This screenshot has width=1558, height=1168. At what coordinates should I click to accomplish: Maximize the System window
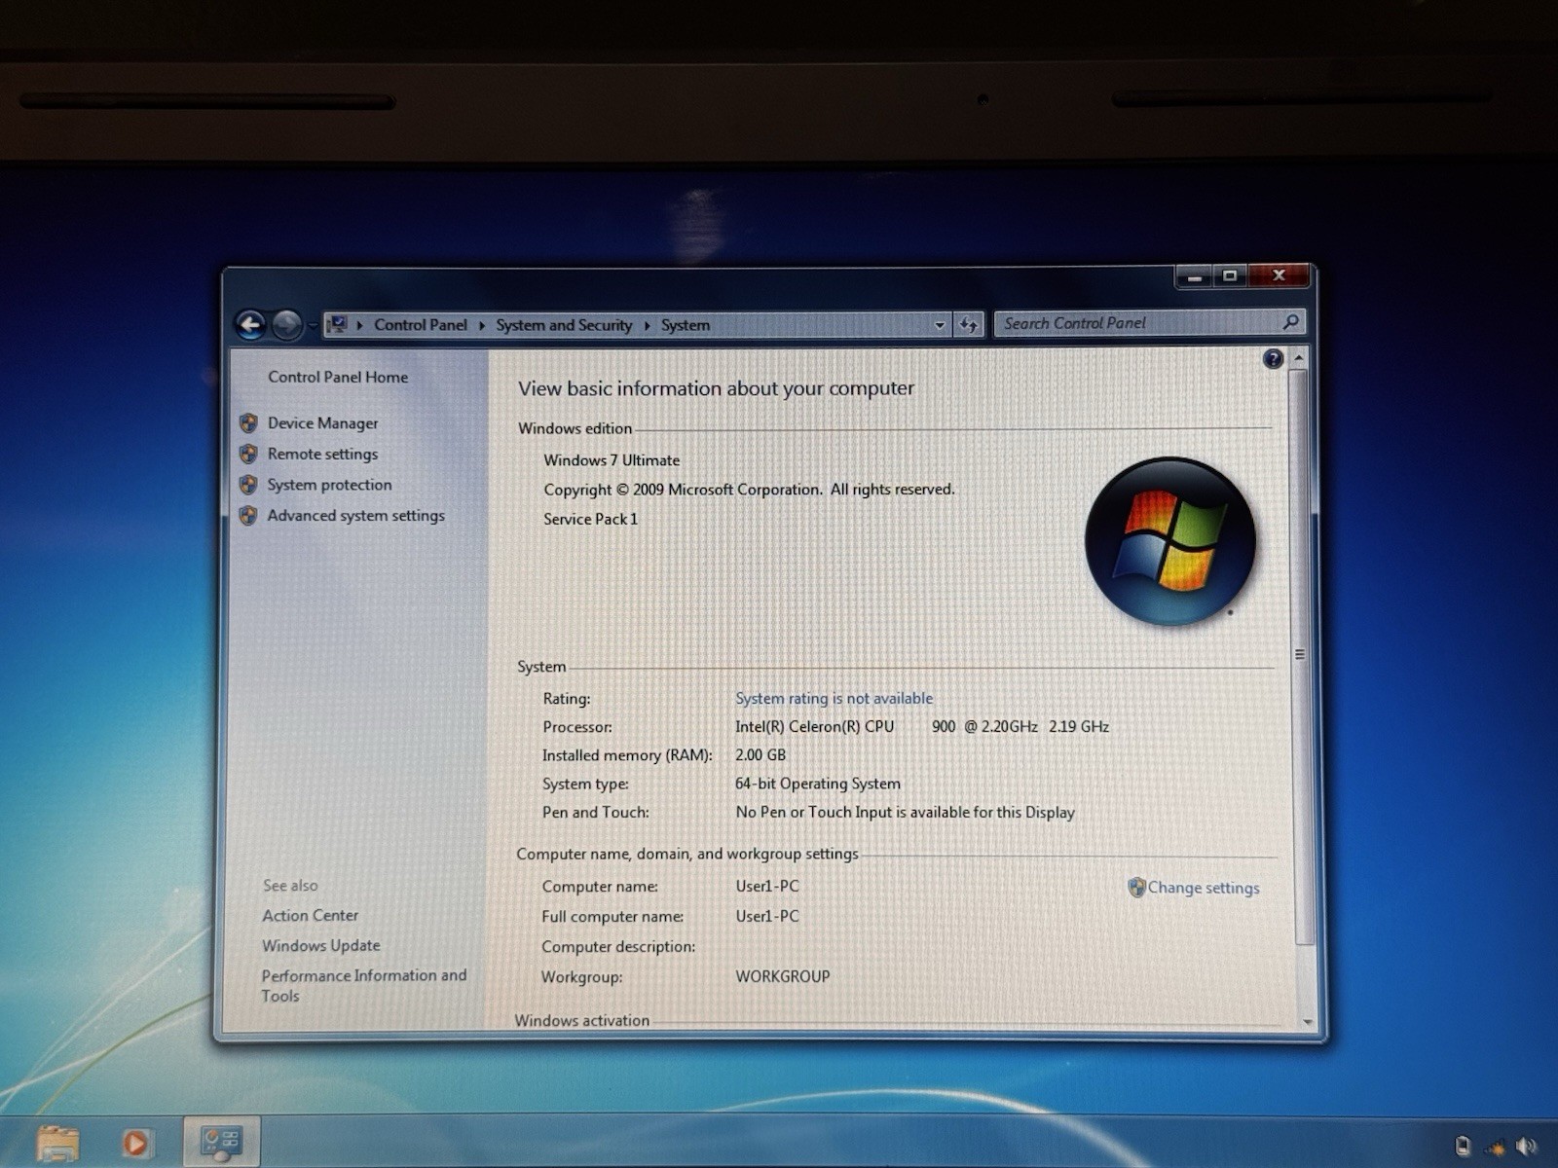click(1230, 276)
